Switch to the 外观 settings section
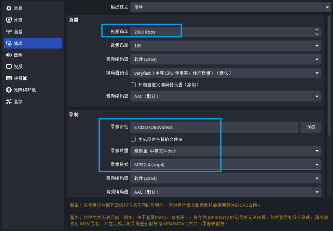This screenshot has width=333, height=231. tap(8, 20)
